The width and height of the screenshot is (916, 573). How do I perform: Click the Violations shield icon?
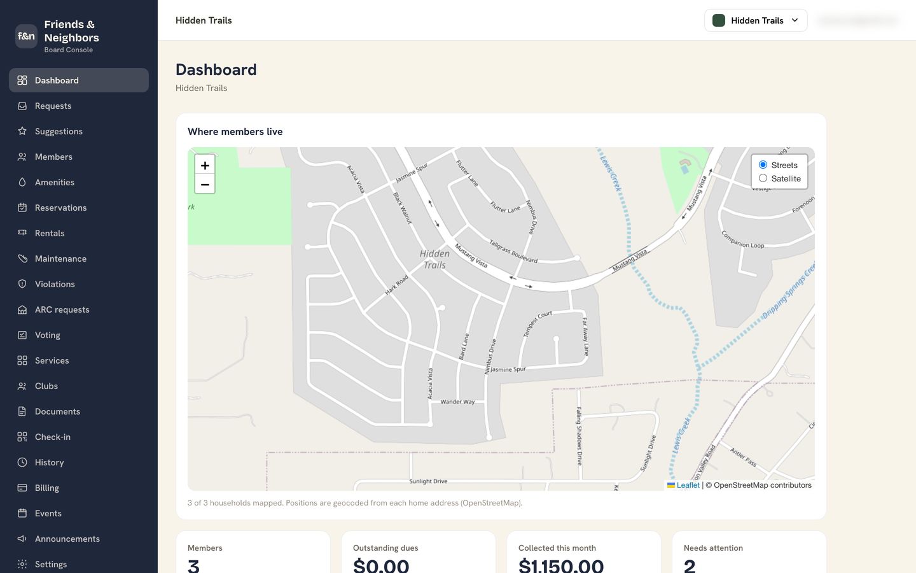(x=22, y=284)
